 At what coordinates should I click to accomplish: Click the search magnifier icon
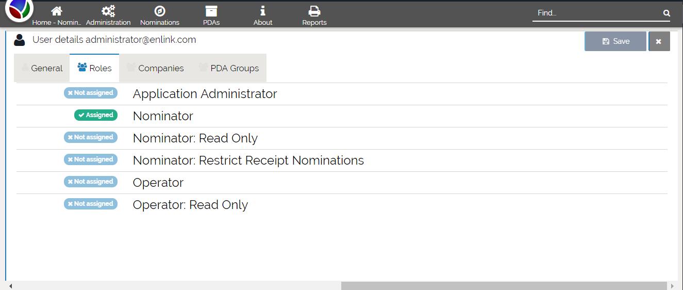667,13
